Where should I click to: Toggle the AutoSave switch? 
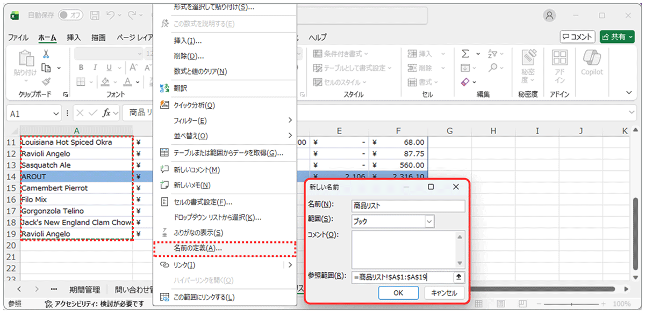tap(70, 16)
